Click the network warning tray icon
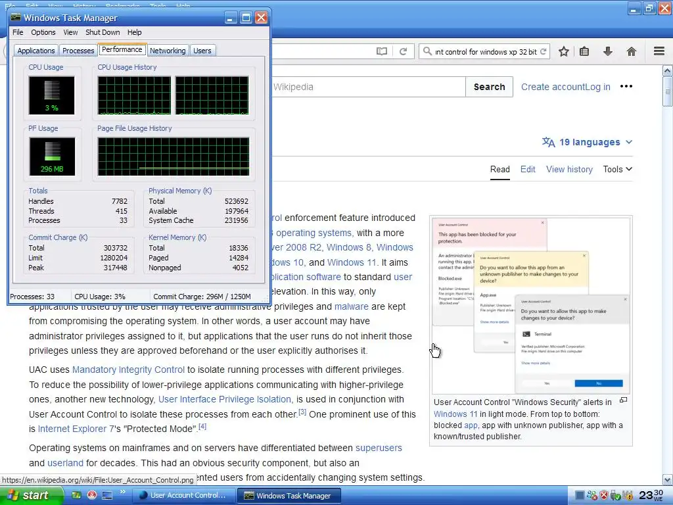Screen dimensions: 673x505 click(x=628, y=496)
